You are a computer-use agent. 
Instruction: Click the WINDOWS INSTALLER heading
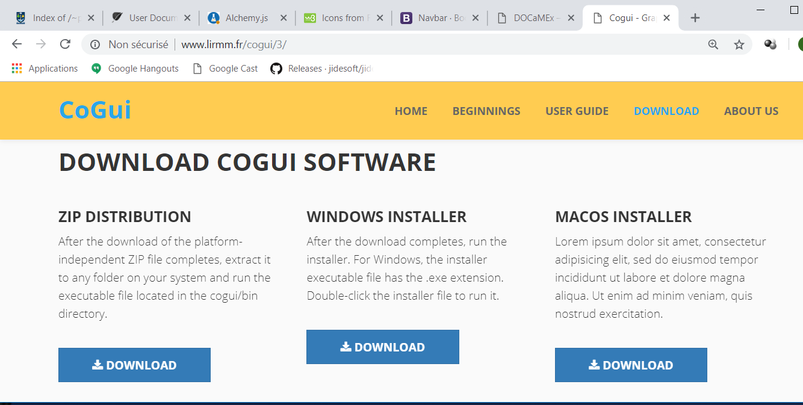(x=386, y=217)
